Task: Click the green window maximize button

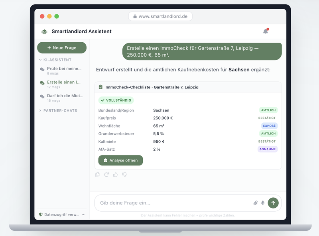Action: 57,16
